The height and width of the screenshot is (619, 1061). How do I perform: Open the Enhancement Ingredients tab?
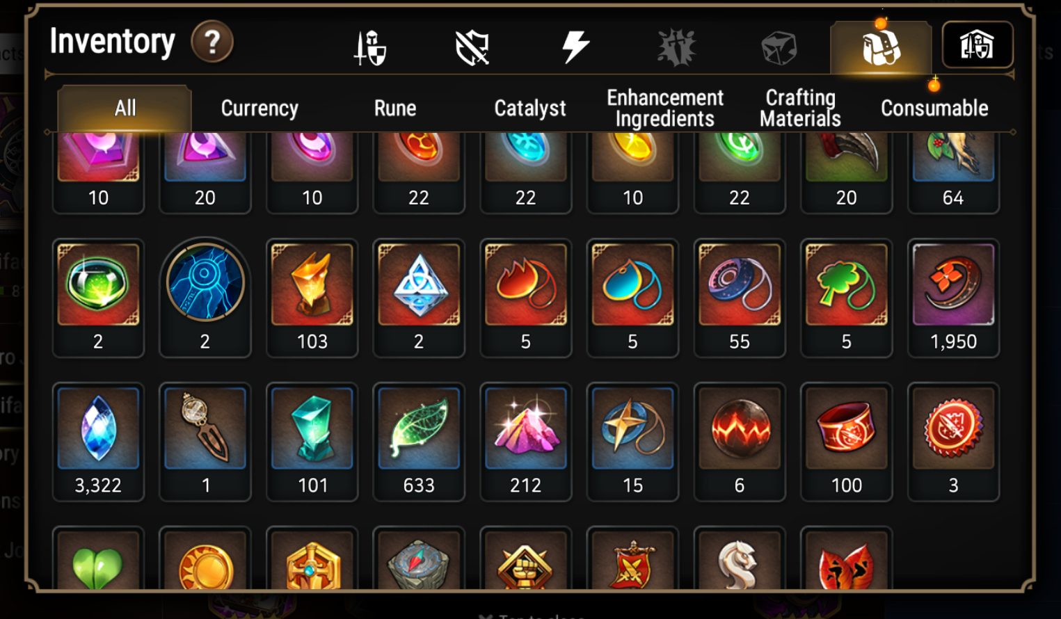click(665, 108)
